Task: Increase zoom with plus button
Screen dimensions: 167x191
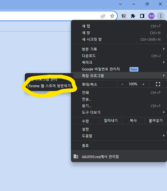Action: pyautogui.click(x=143, y=84)
